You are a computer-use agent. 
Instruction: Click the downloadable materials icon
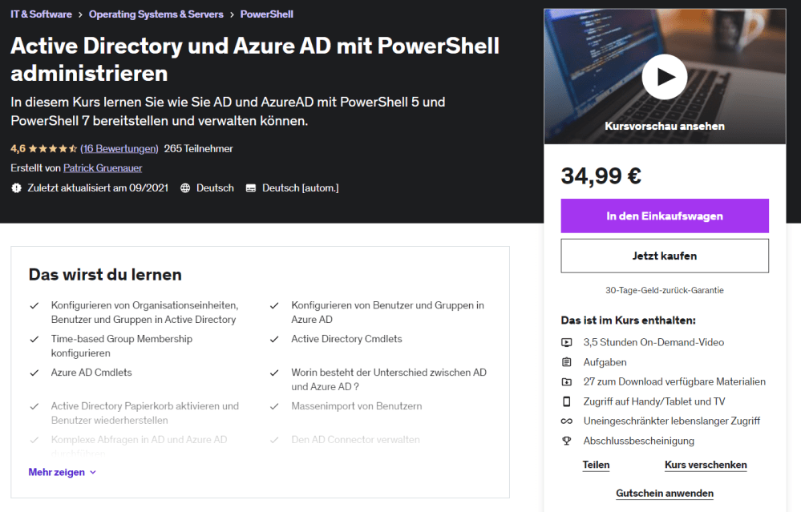(x=567, y=381)
